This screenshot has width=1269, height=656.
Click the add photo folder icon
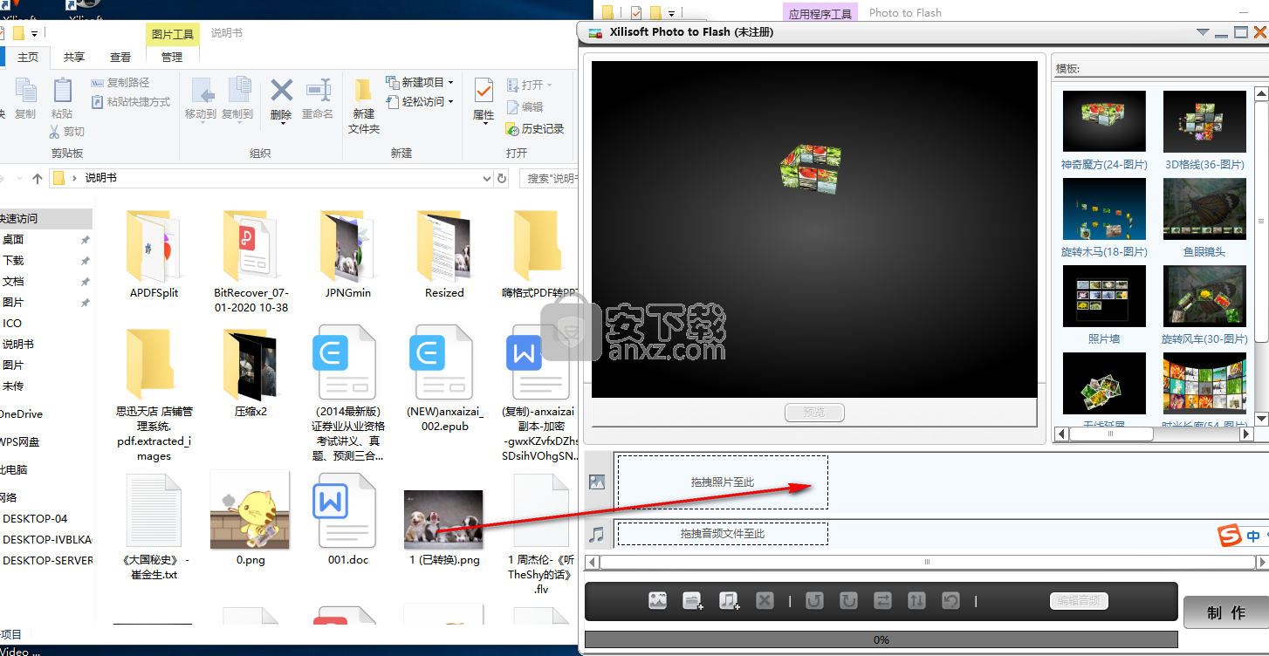click(x=693, y=600)
